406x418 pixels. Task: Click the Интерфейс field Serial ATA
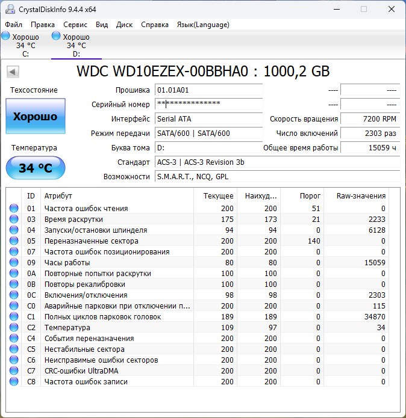tap(209, 118)
